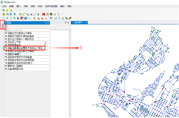Click the search magnifier icon near table icon

[59, 18]
